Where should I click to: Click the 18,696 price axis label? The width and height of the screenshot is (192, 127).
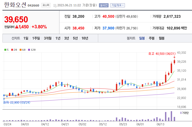coord(182,107)
